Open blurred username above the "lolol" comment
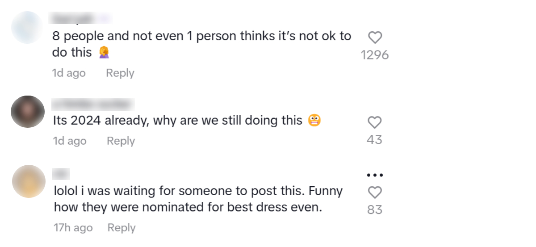Image resolution: width=536 pixels, height=247 pixels. [62, 174]
